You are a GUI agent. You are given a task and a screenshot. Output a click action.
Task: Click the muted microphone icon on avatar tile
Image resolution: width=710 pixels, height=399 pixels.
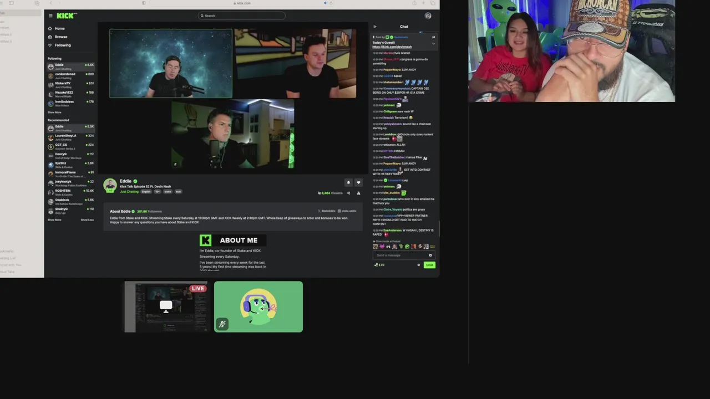coord(222,324)
